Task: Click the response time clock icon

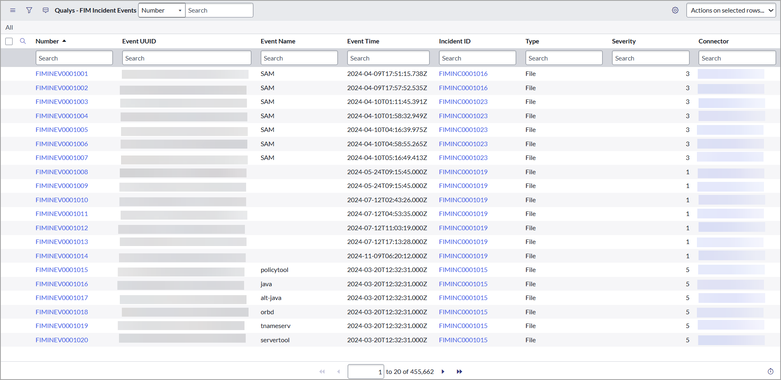Action: 770,371
